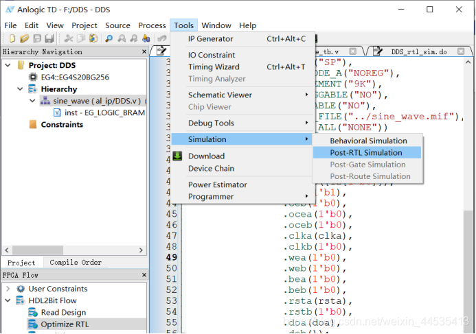This screenshot has width=476, height=334.
Task: Click the Optimize RTL step icon
Action: pos(33,324)
